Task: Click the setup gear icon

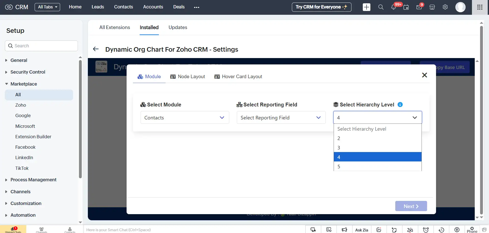Action: (x=445, y=7)
